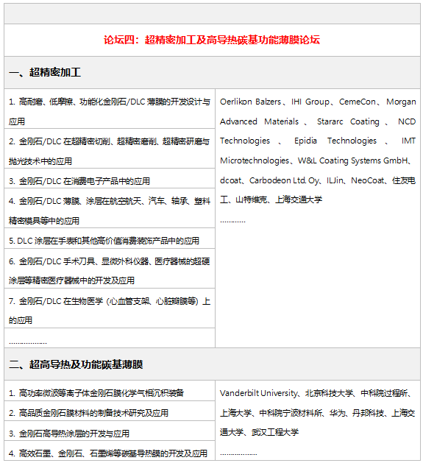This screenshot has width=423, height=463.
Task: Click section heading 二、超高导热及功能碳基薄膜
Action: [x=76, y=364]
